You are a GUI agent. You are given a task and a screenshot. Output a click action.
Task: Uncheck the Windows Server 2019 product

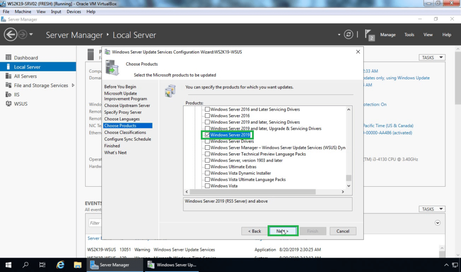(x=207, y=135)
